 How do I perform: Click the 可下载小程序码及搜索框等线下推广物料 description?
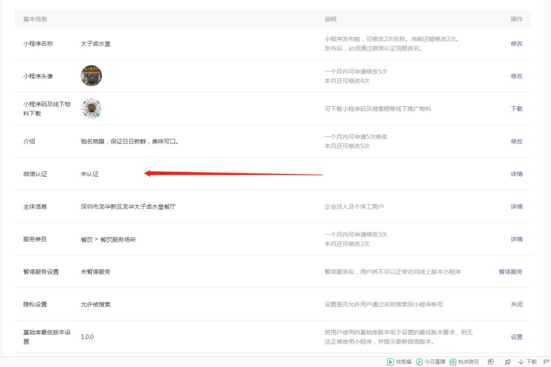pyautogui.click(x=378, y=109)
